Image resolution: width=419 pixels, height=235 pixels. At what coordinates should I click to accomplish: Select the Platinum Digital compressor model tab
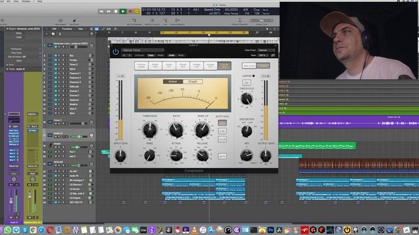click(141, 65)
